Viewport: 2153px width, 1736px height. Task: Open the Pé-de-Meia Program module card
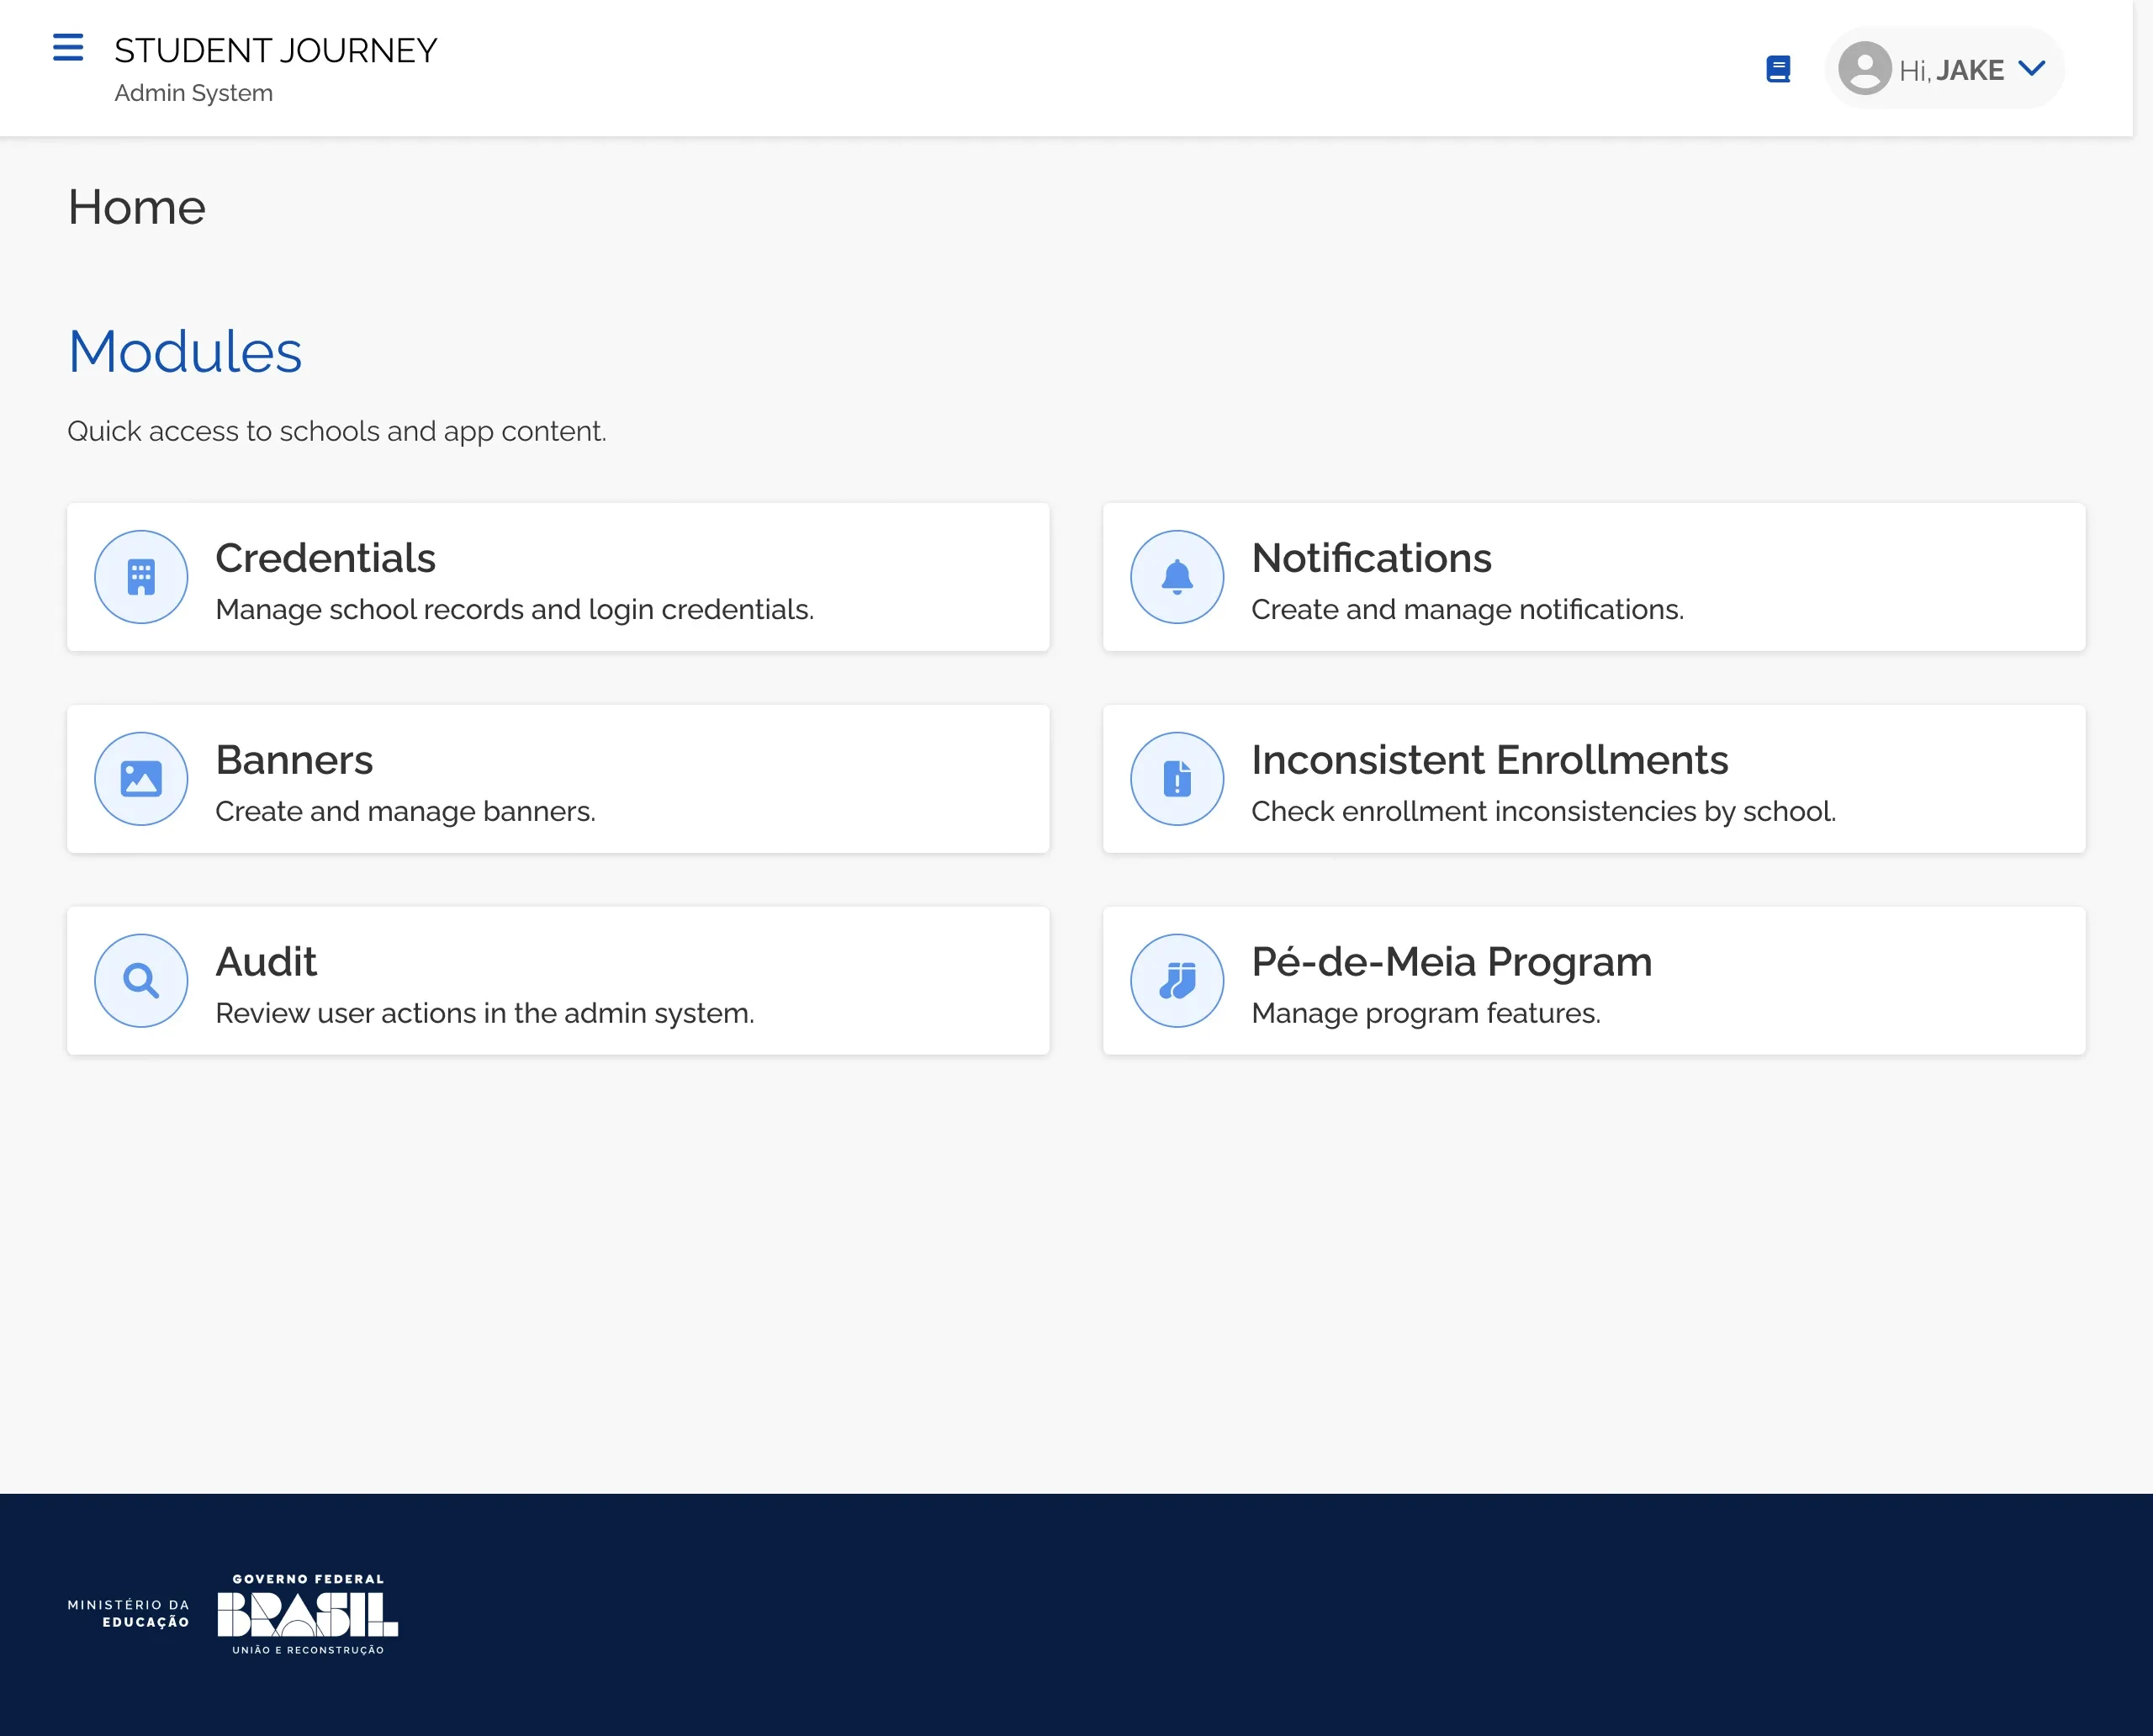tap(1592, 981)
